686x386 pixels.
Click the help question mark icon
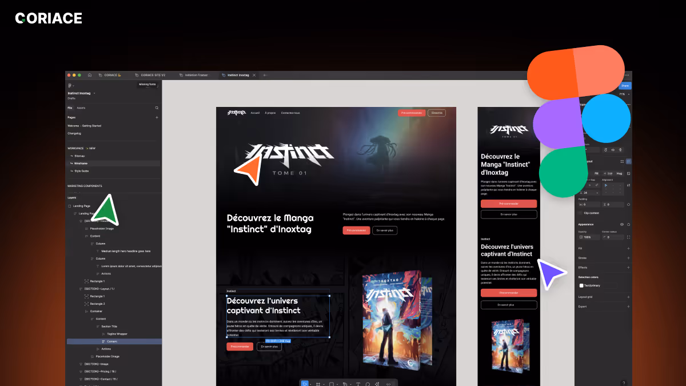623,383
